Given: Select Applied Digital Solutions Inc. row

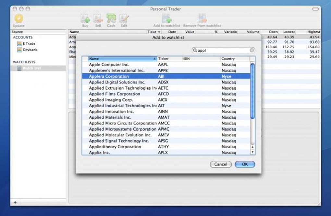Looking at the screenshot, I should point(166,82).
